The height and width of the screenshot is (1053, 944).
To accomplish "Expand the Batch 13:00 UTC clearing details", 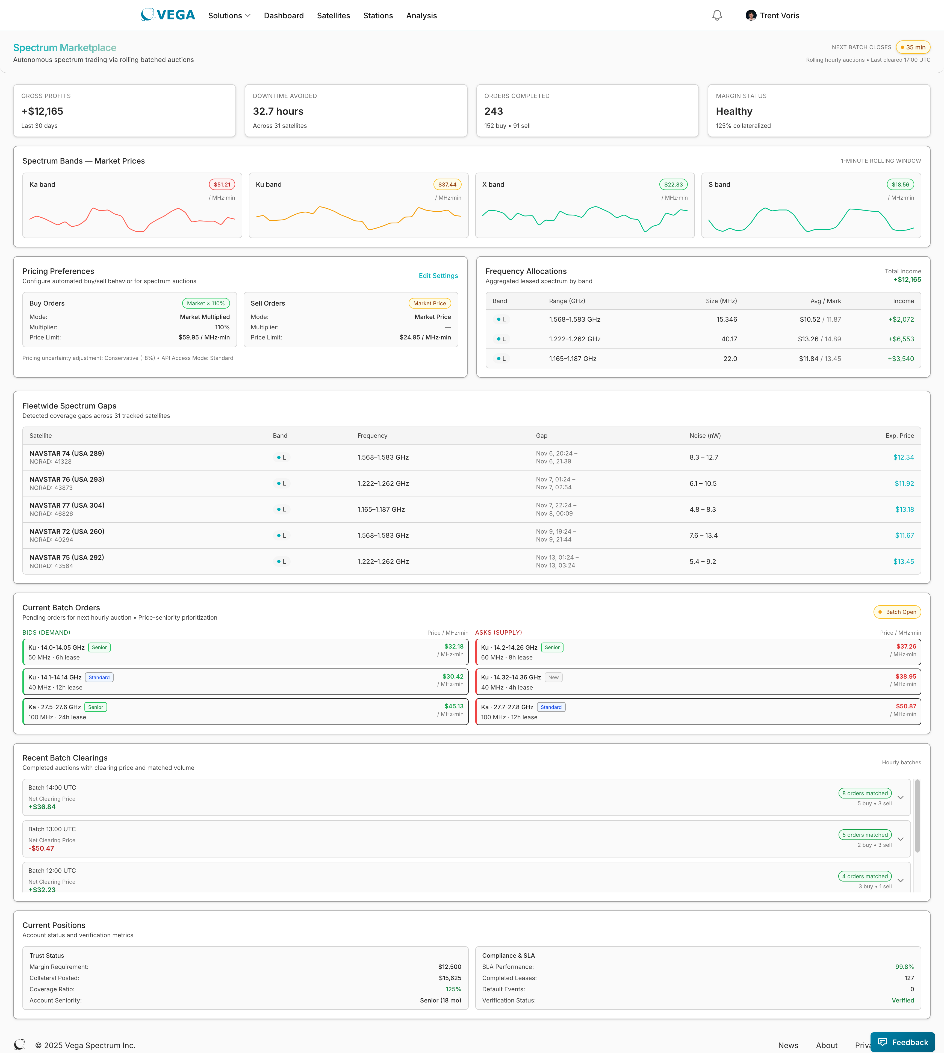I will pyautogui.click(x=901, y=838).
